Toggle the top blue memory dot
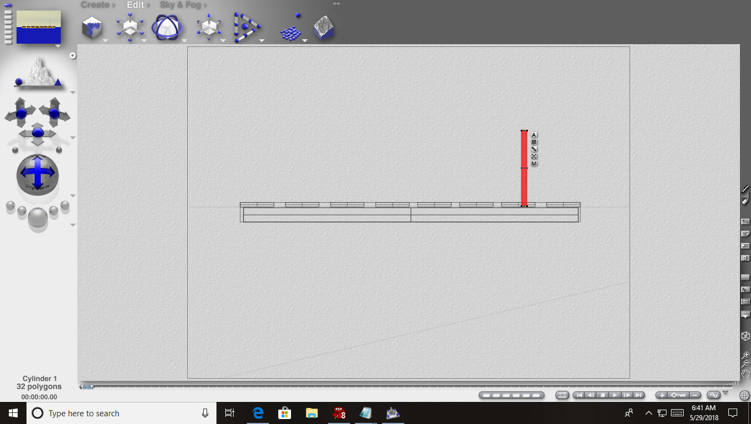 tap(8, 5)
